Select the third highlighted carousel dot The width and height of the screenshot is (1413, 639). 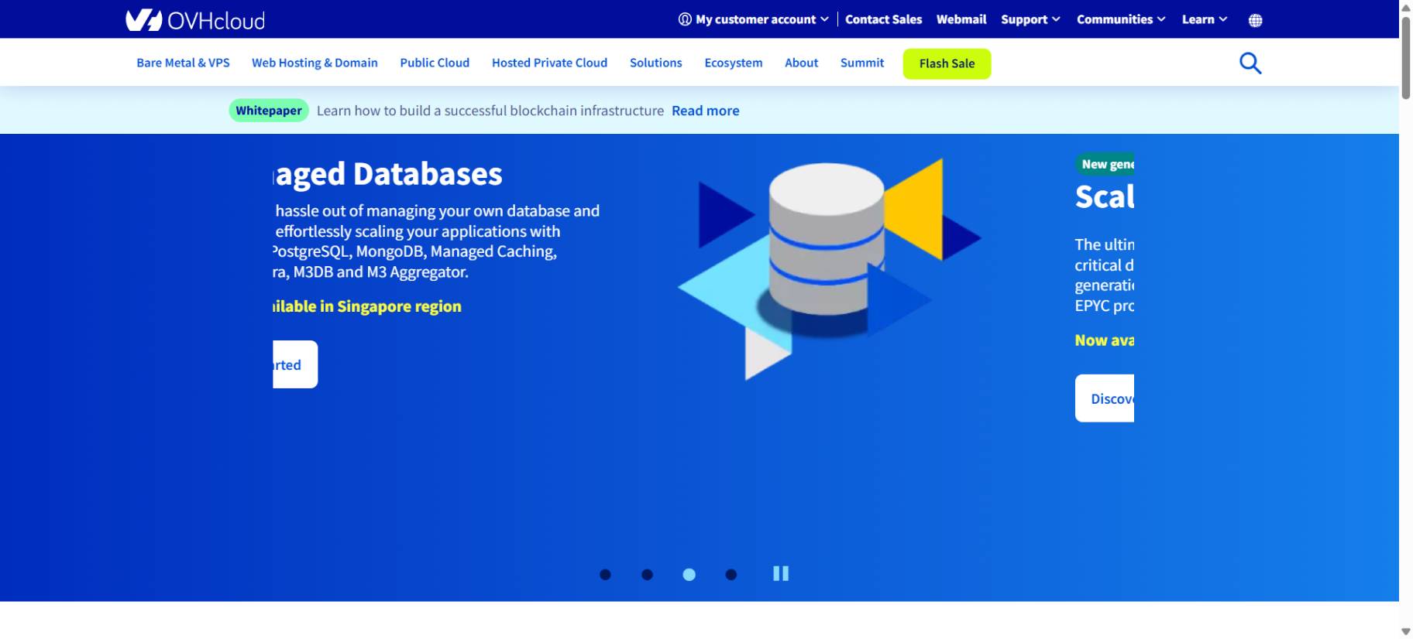(689, 575)
